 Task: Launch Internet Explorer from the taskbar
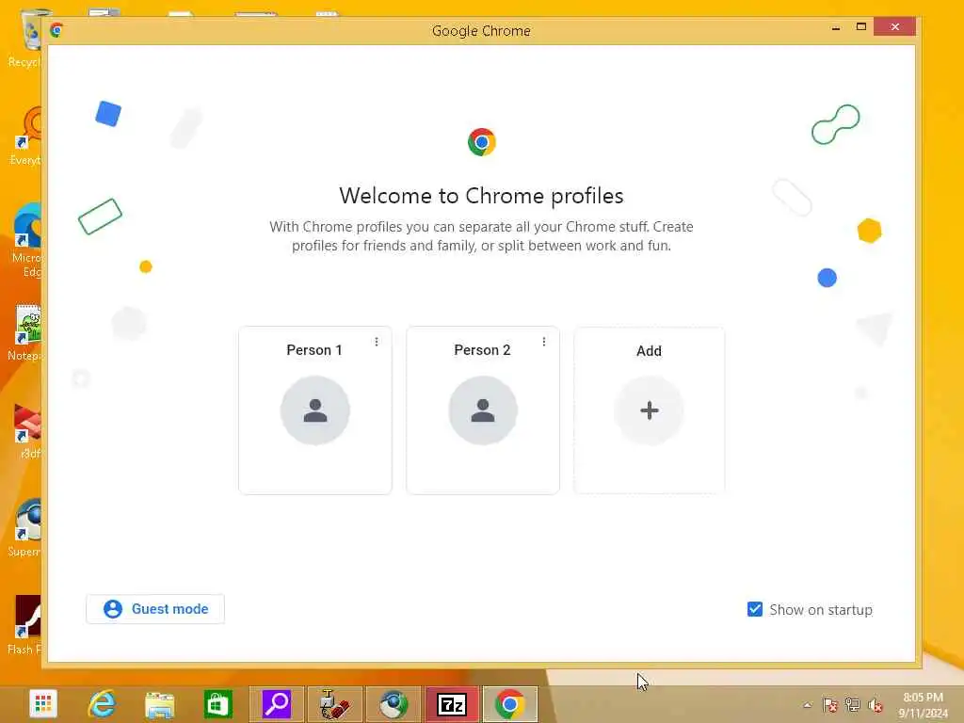click(102, 704)
